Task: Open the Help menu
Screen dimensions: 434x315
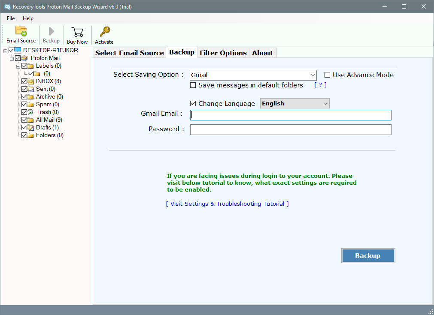Action: (28, 18)
